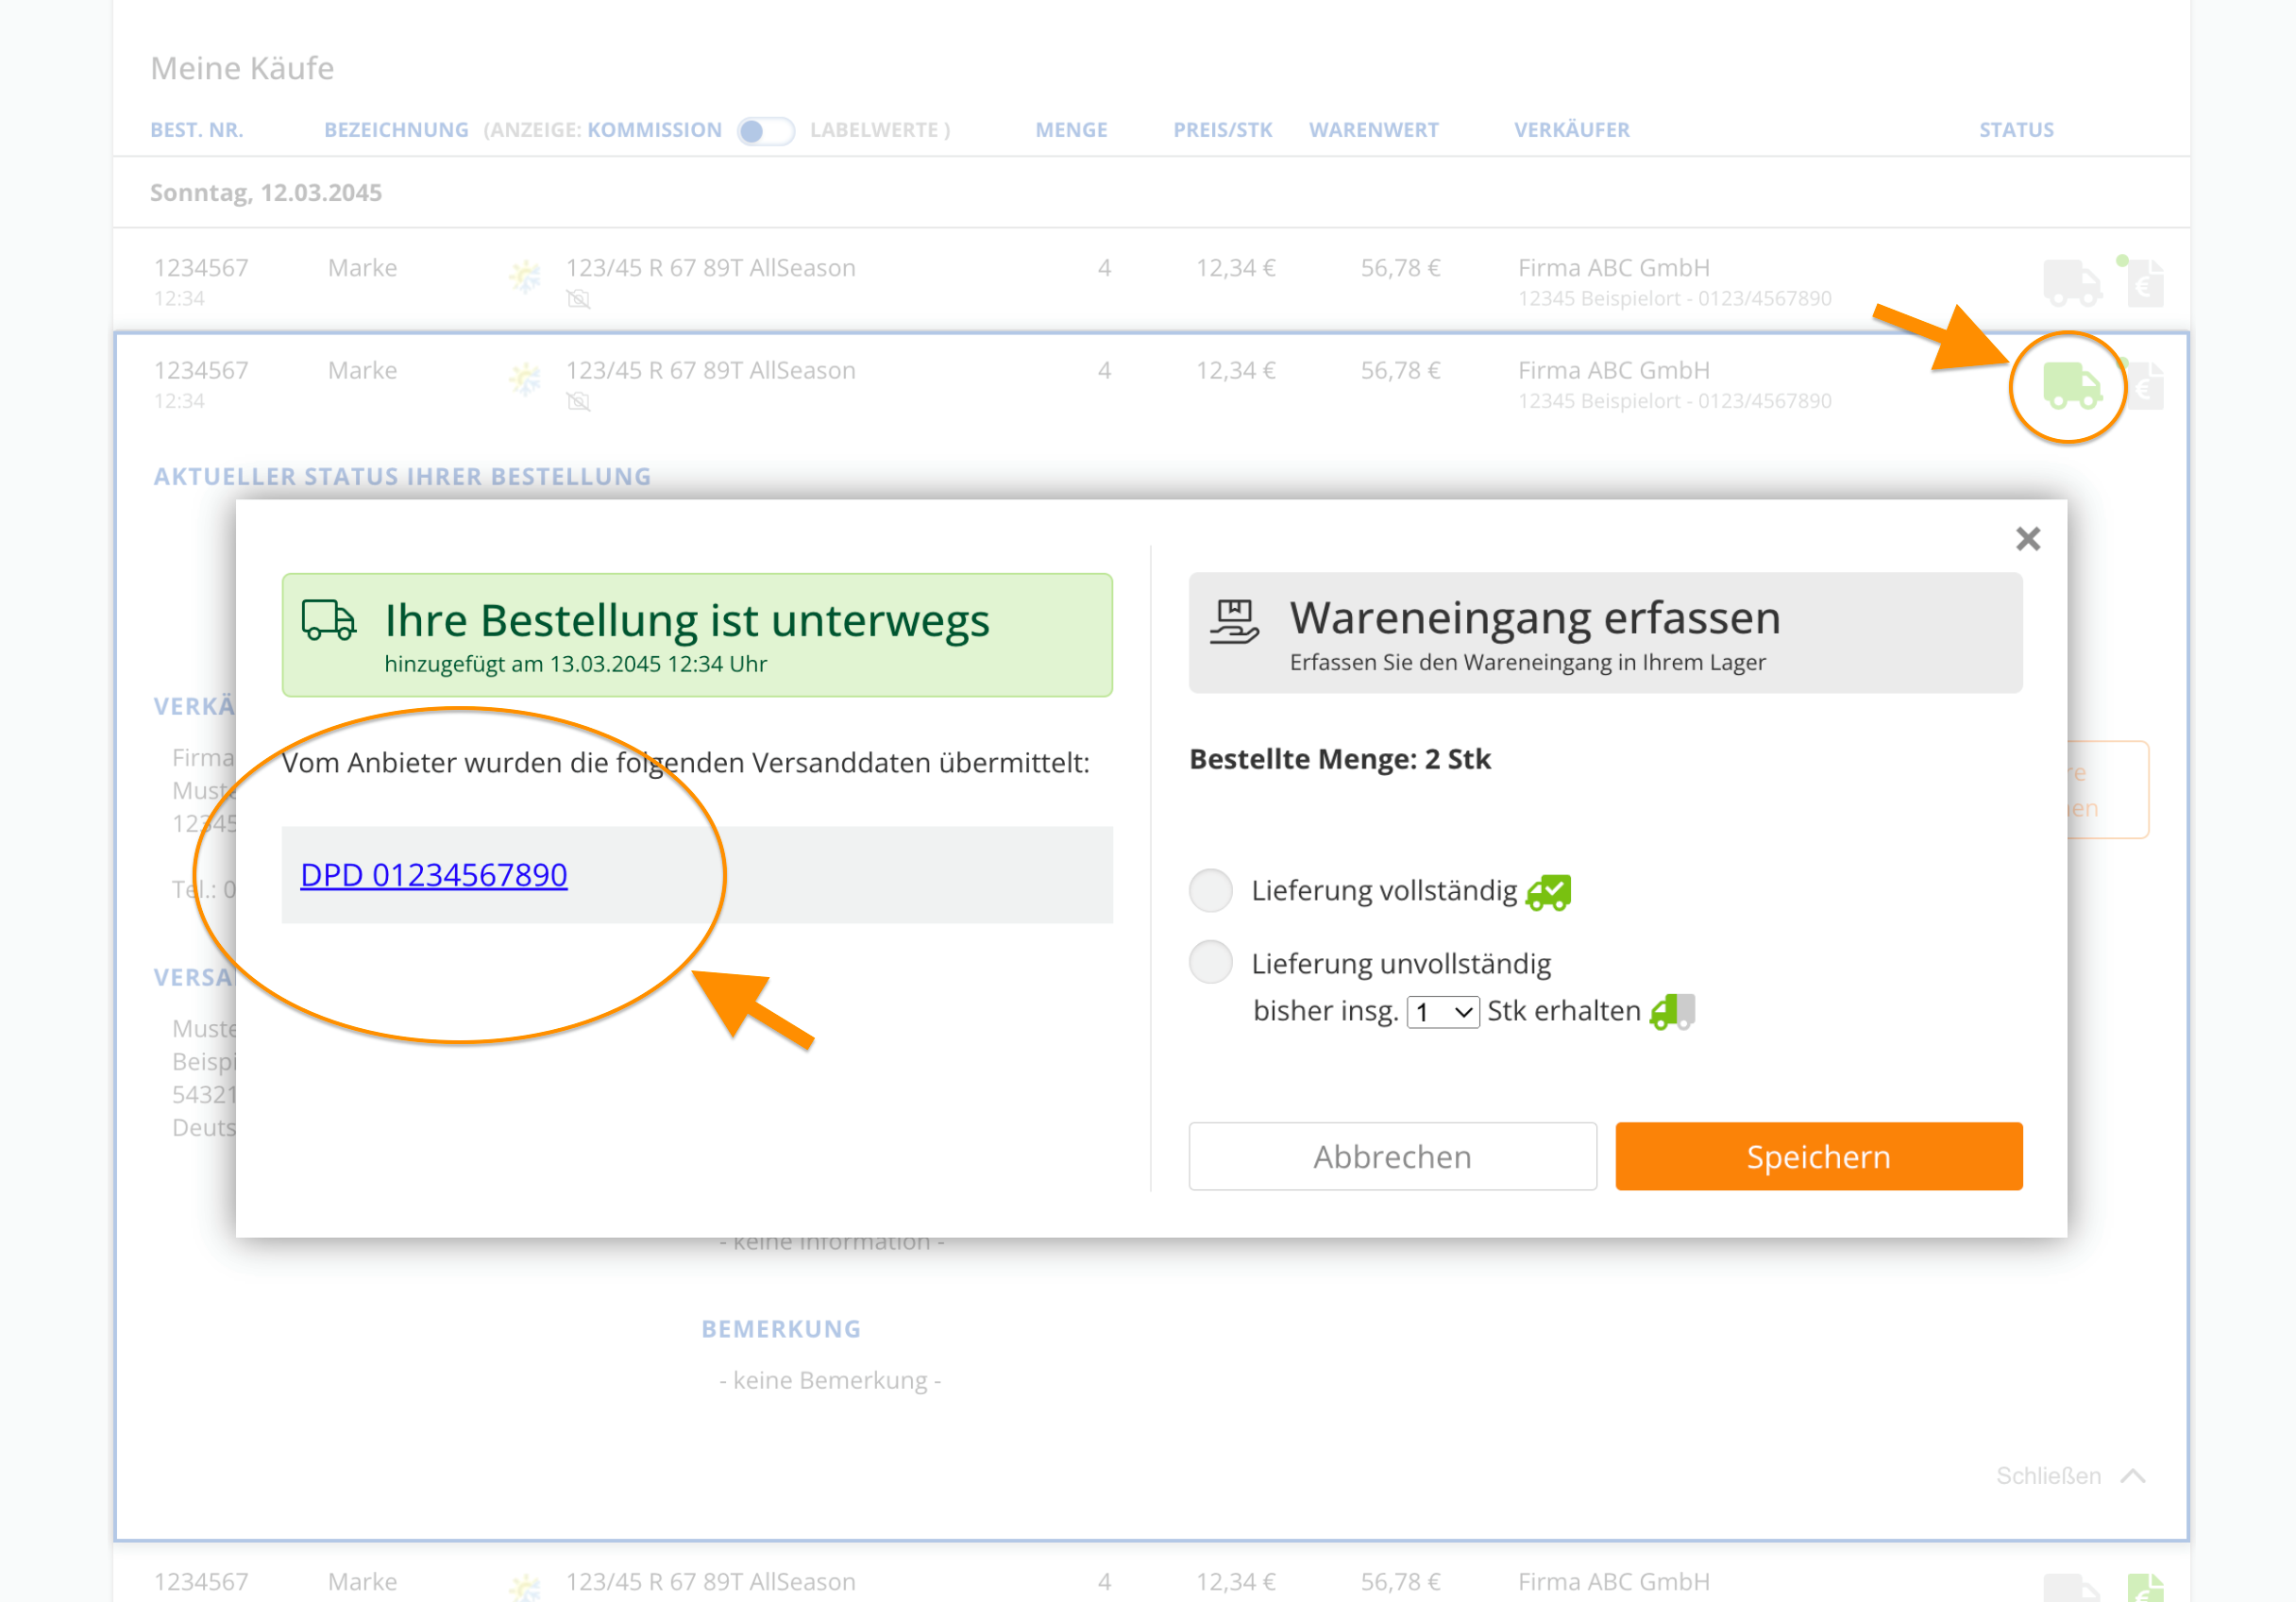Click the BEZEICHNUNG column header
Screen dimensions: 2296x1602
(396, 130)
